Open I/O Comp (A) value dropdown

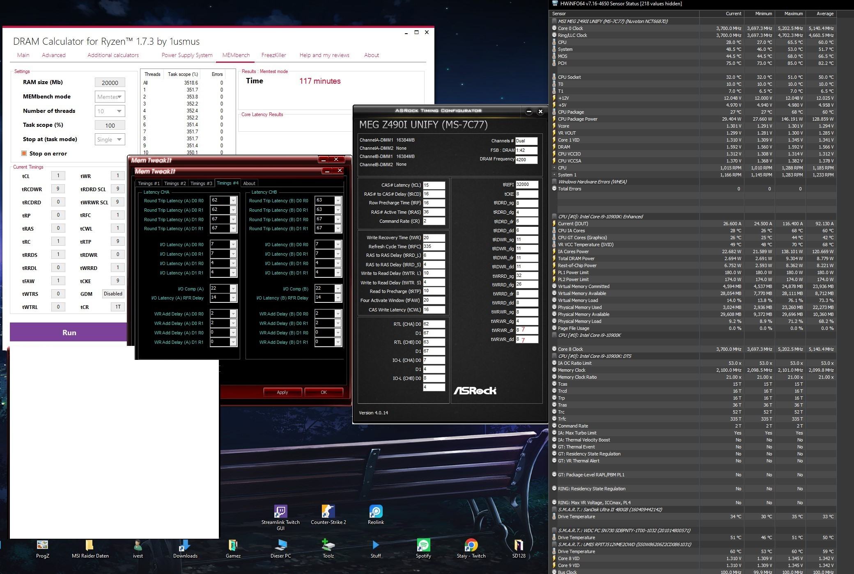[x=233, y=289]
